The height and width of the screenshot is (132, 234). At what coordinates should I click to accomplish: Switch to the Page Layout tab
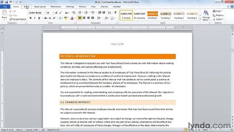(x=40, y=7)
